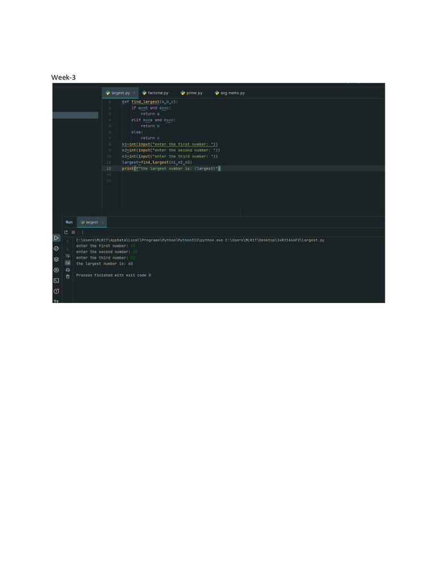
Task: Print the console output
Action: pos(68,270)
